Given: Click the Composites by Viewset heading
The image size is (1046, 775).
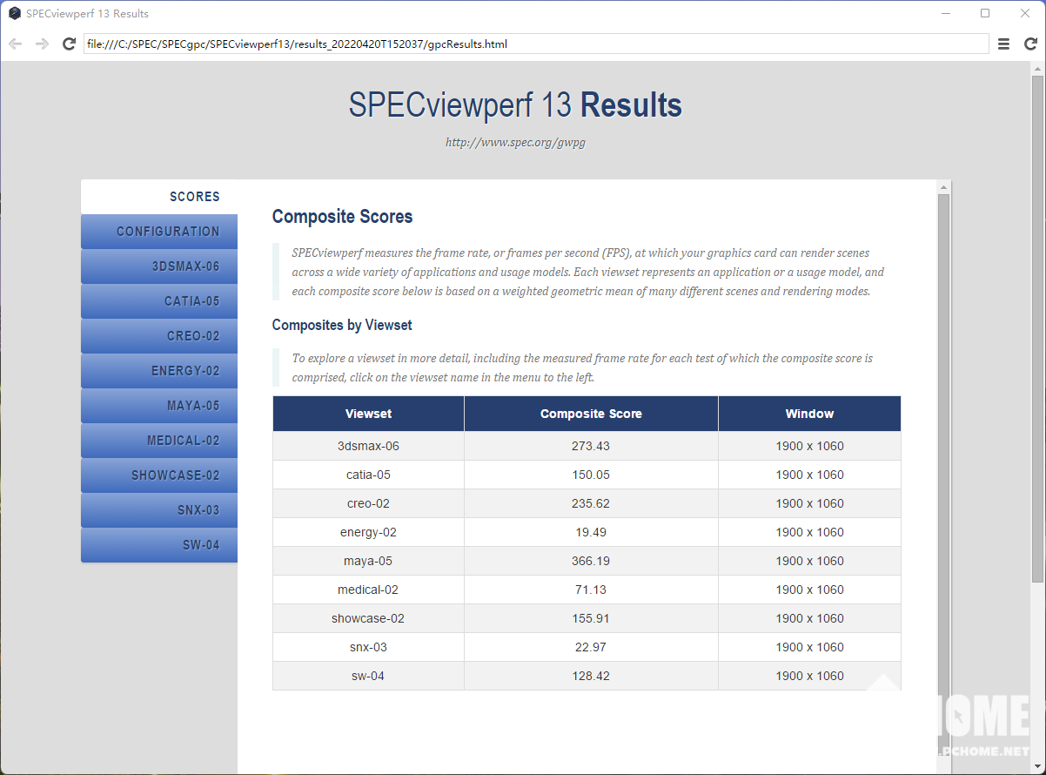Looking at the screenshot, I should click(x=342, y=325).
